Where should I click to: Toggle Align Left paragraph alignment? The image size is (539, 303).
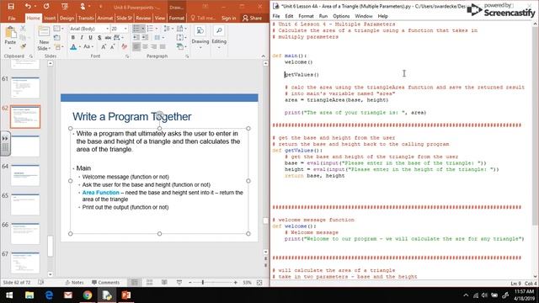pos(136,47)
